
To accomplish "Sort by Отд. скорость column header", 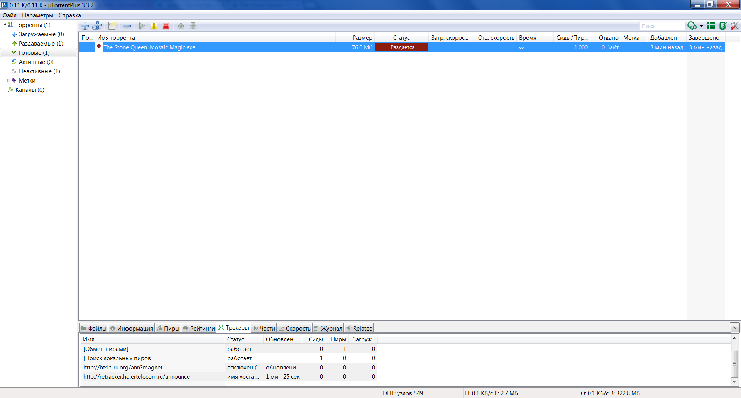I will point(493,38).
